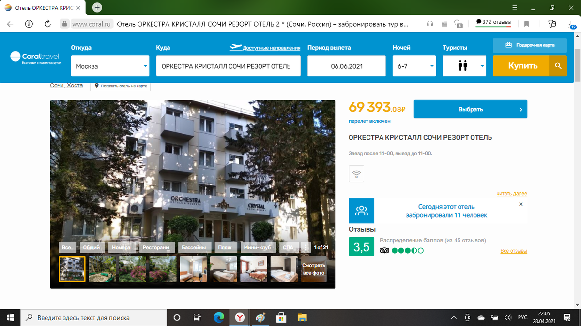The height and width of the screenshot is (326, 581).
Task: Click the search magnifier icon next to Купить
Action: tap(558, 66)
